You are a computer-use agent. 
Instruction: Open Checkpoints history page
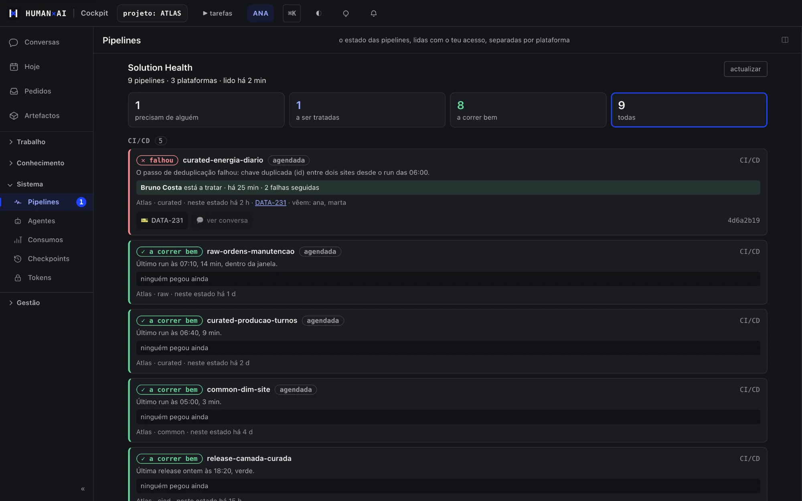(x=47, y=259)
